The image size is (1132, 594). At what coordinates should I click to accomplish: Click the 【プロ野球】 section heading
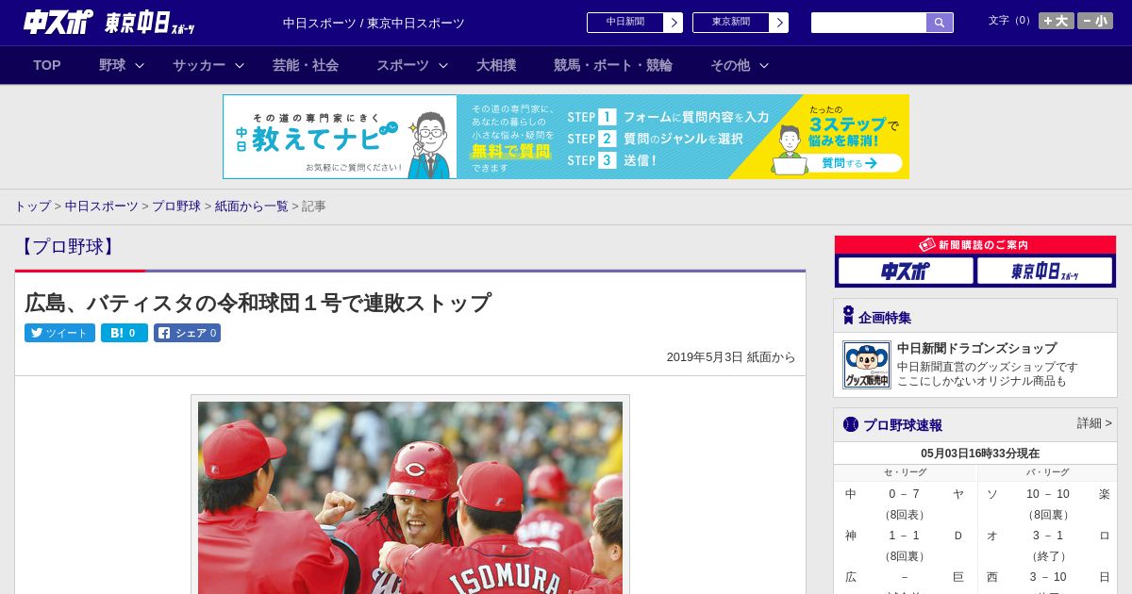(x=68, y=247)
